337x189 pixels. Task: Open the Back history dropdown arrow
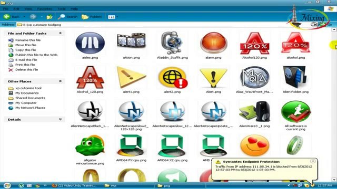pyautogui.click(x=24, y=17)
